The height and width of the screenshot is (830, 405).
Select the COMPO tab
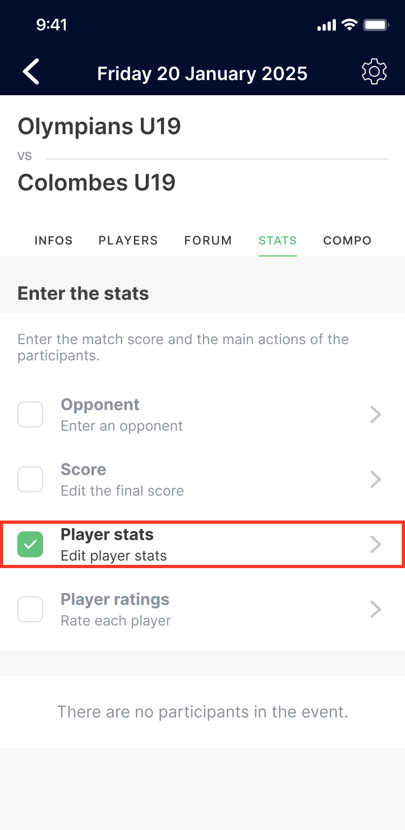[347, 241]
